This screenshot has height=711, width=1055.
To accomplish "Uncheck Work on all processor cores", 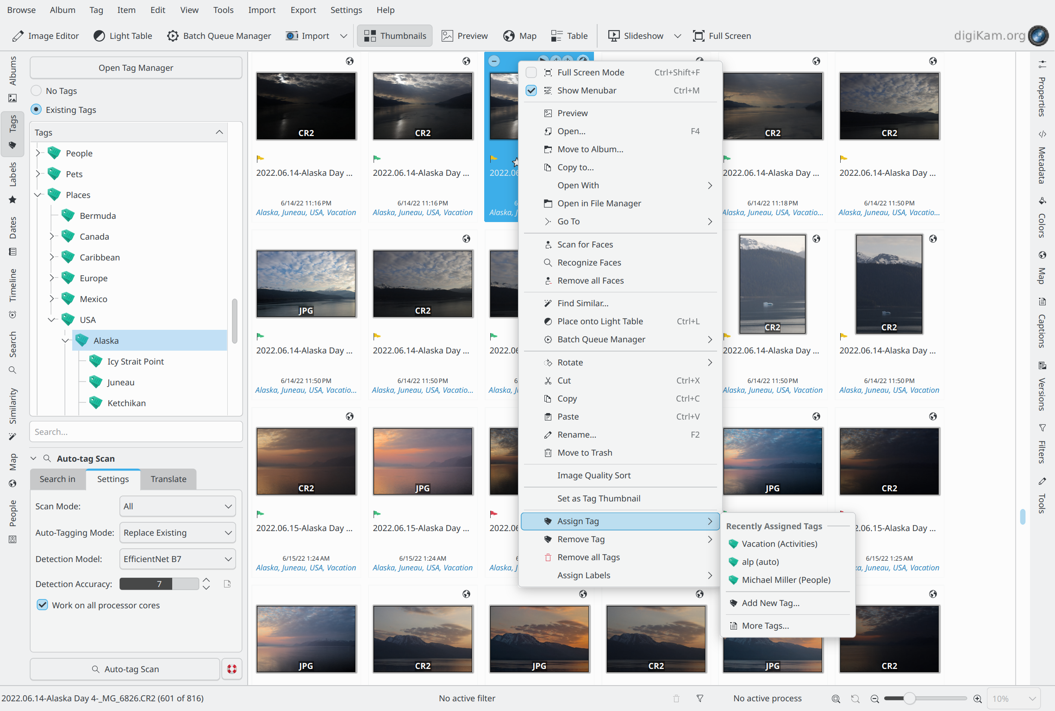I will (43, 605).
